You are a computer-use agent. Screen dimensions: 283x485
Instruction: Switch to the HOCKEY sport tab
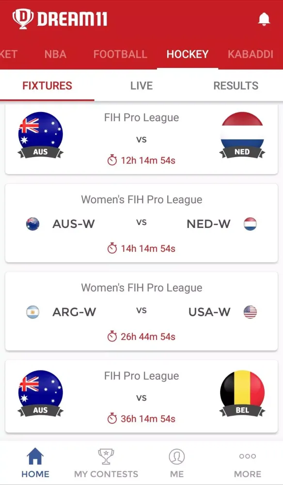188,54
